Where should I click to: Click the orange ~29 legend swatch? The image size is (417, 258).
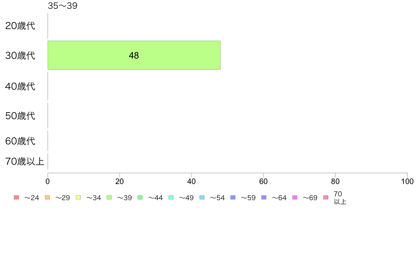click(47, 197)
